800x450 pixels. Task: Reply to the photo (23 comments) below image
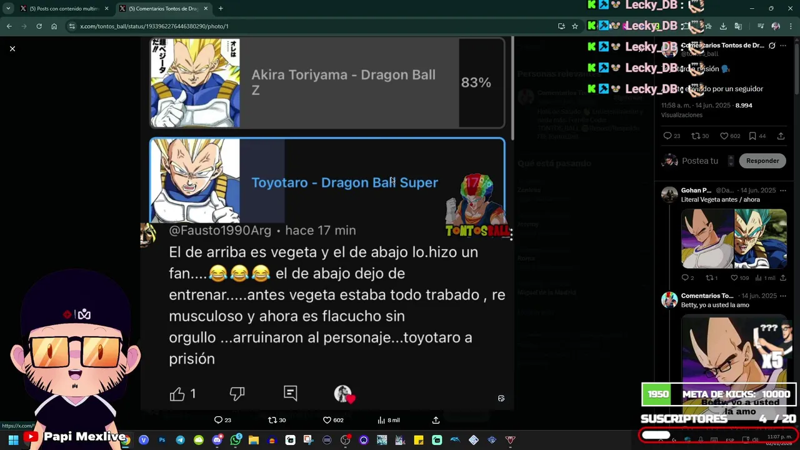tap(223, 420)
